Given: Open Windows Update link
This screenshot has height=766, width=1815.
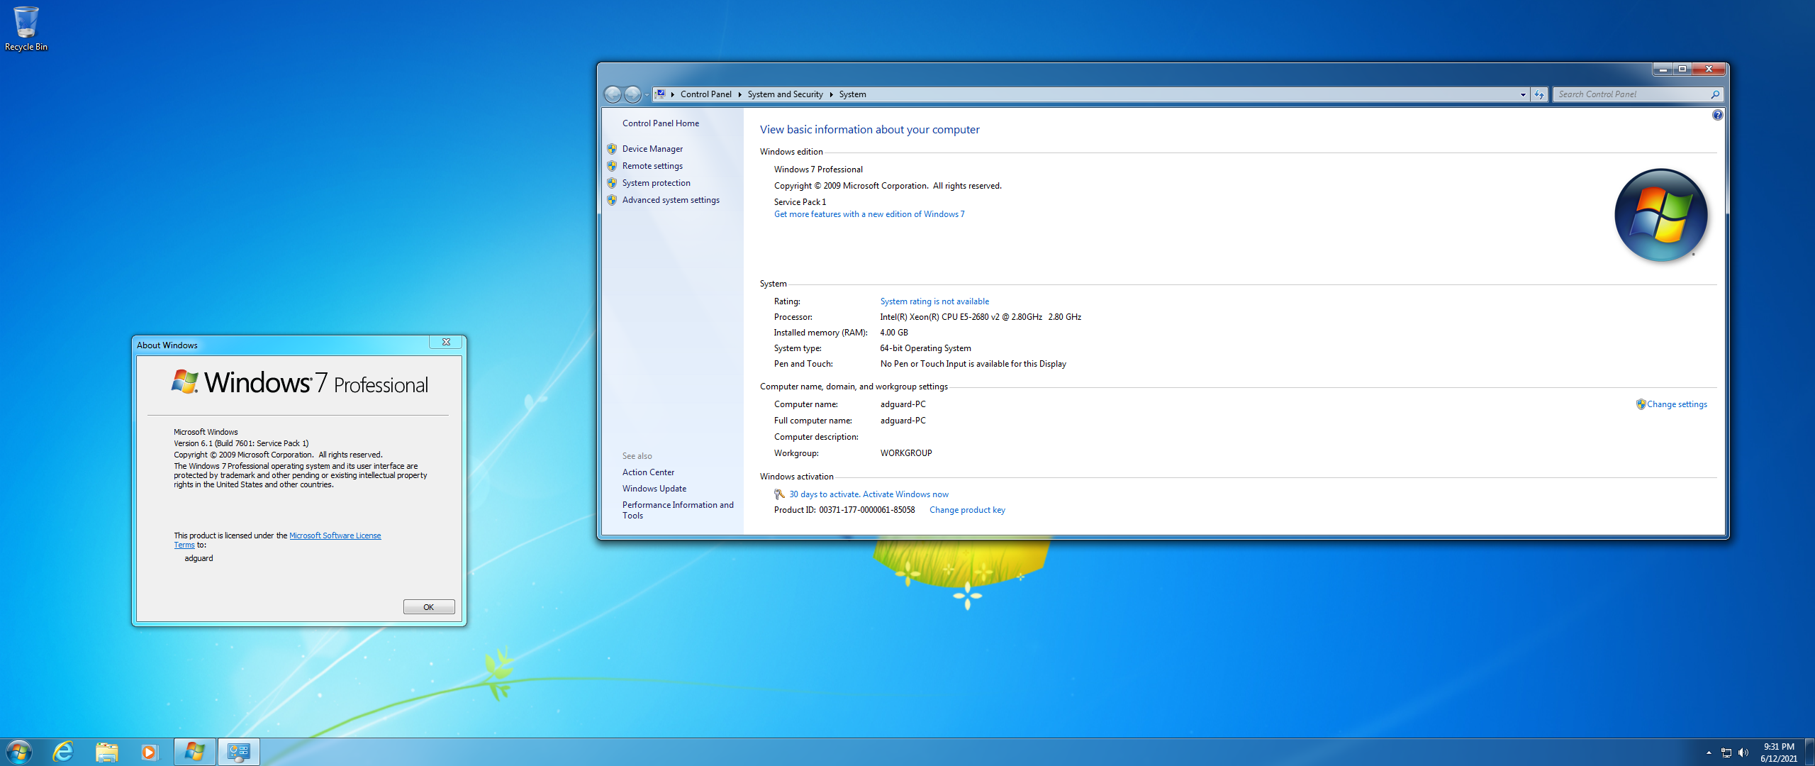Looking at the screenshot, I should point(654,489).
